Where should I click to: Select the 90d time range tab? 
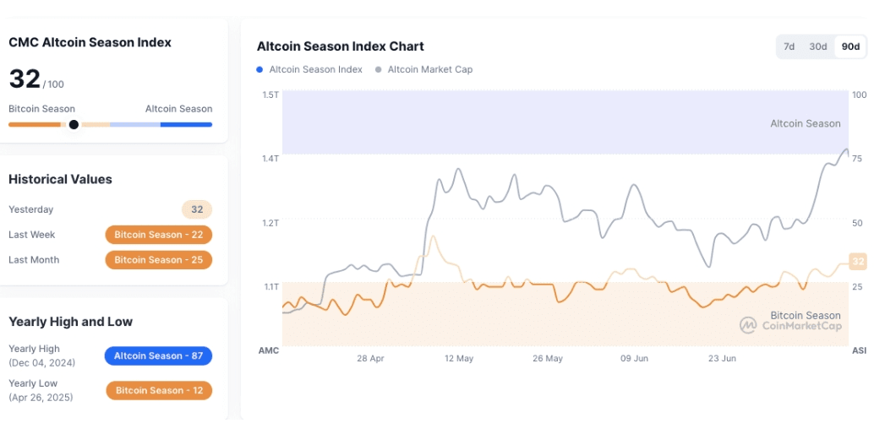tap(850, 46)
